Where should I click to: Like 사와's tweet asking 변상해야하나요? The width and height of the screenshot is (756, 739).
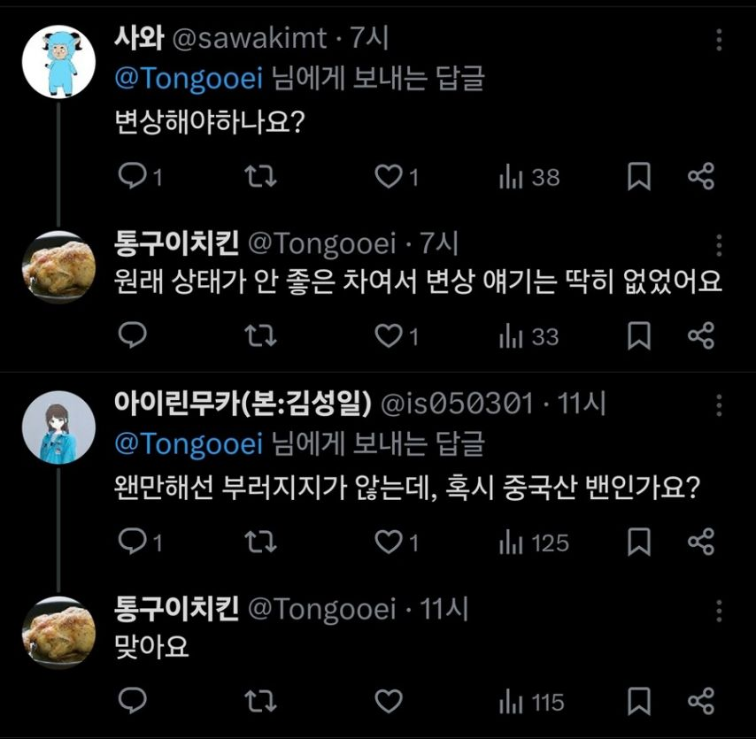pyautogui.click(x=389, y=177)
